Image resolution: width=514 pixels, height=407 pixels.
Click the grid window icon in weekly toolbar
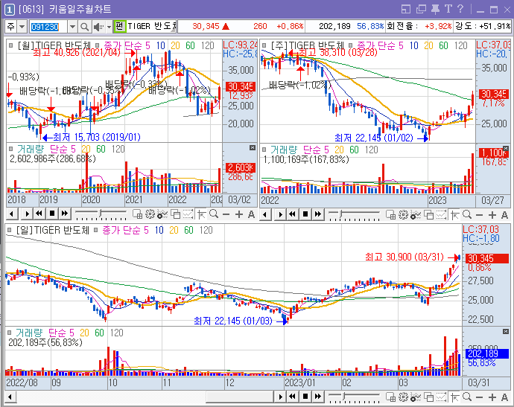point(391,215)
